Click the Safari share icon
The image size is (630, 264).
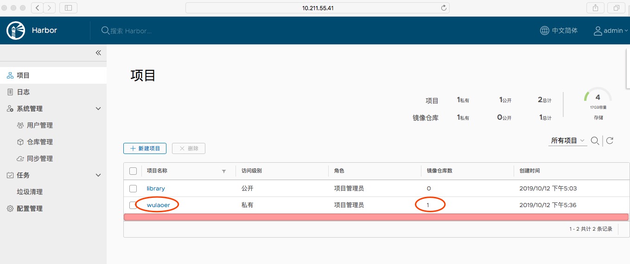[595, 8]
